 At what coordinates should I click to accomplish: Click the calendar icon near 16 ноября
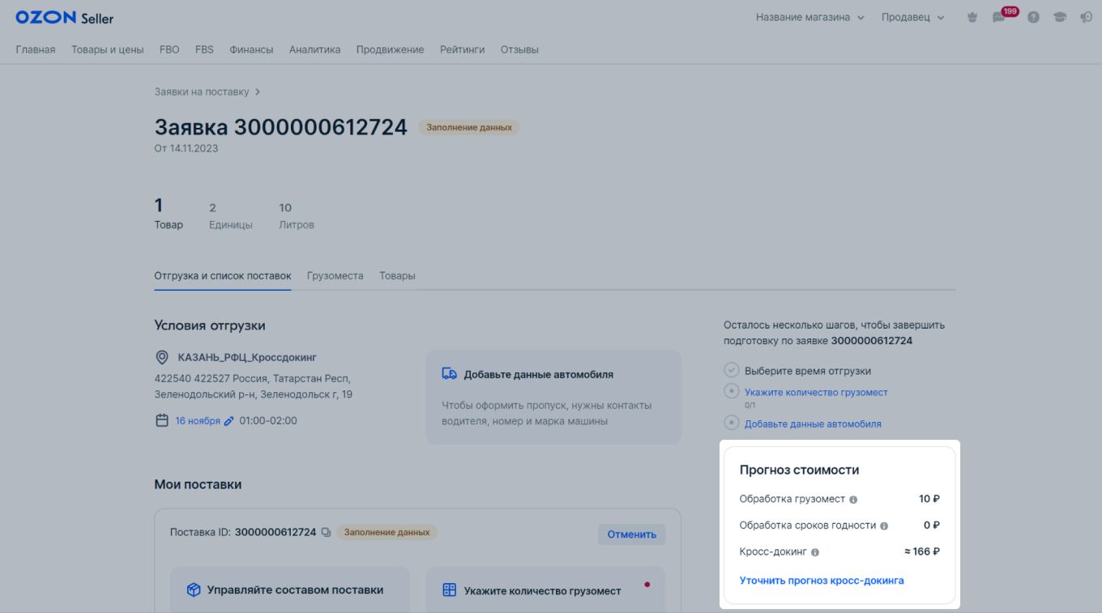(x=162, y=420)
